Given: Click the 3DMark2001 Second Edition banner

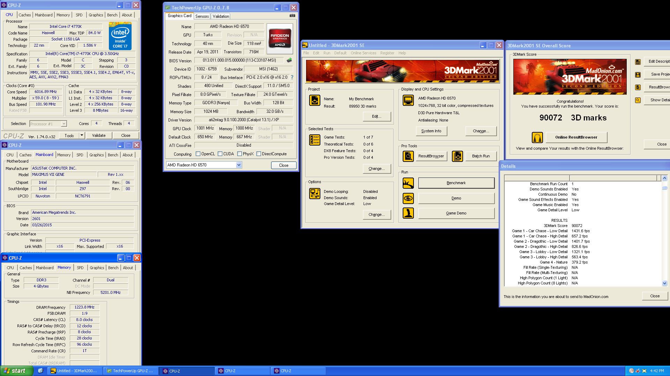Looking at the screenshot, I should [402, 71].
